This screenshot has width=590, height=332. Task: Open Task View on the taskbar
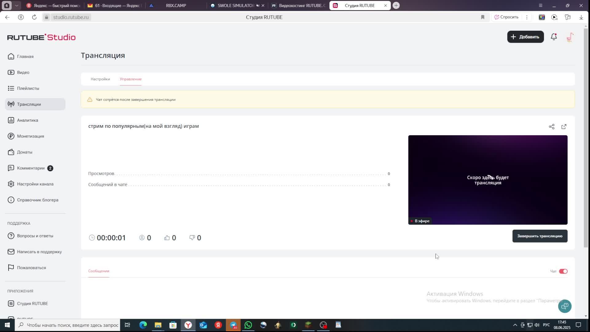click(128, 325)
